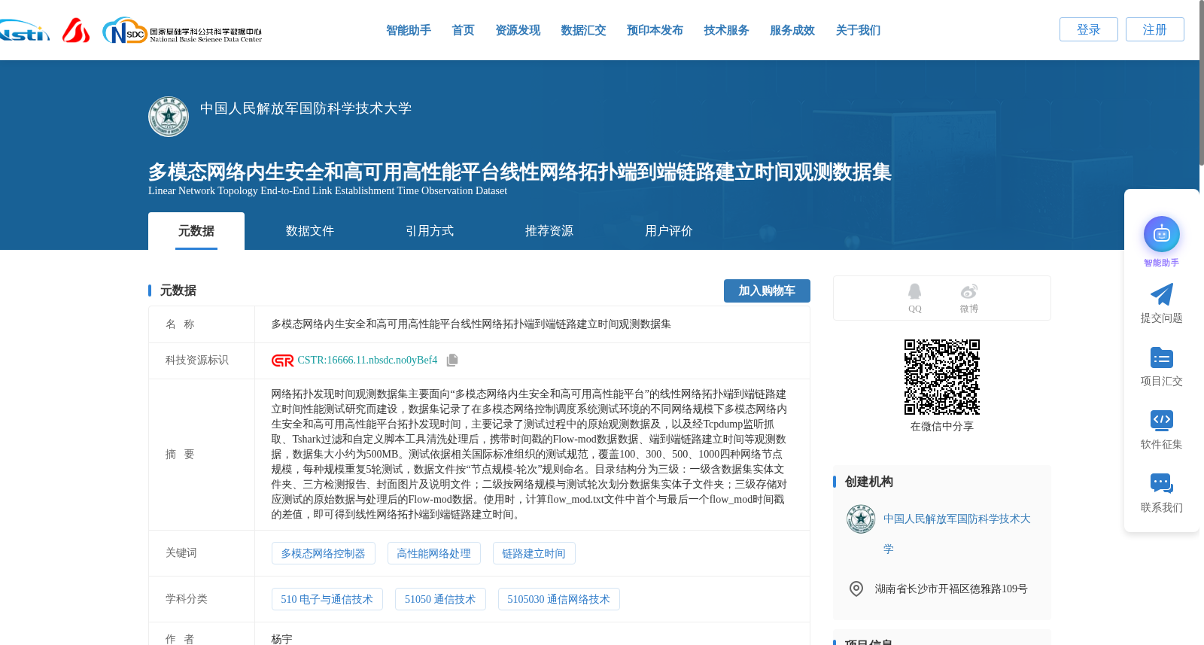This screenshot has width=1204, height=645.
Task: Click the 联系我们 chat icon
Action: pyautogui.click(x=1162, y=483)
